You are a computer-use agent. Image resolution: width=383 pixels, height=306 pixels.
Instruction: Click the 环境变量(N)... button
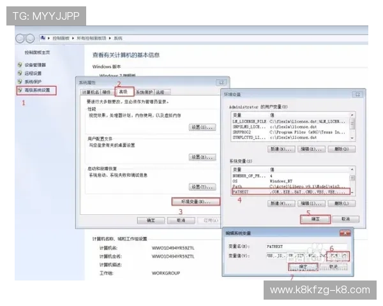point(196,201)
